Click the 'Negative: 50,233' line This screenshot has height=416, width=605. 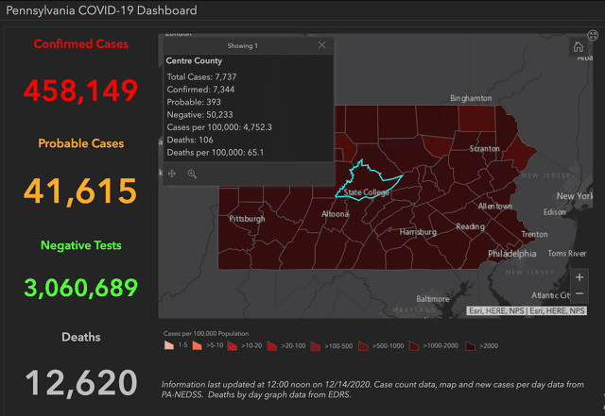point(199,115)
